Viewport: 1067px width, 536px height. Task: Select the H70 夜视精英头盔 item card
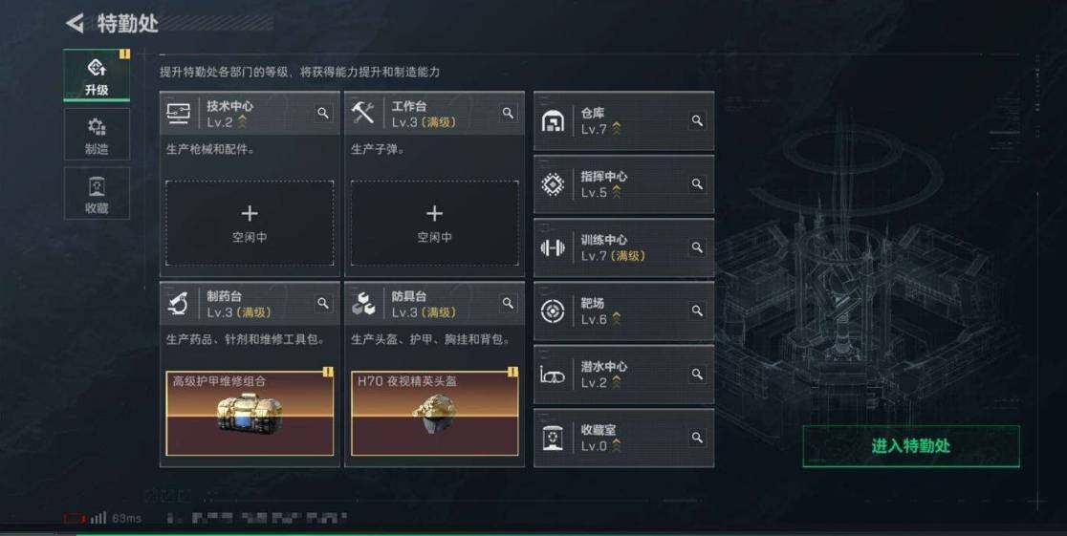[x=435, y=413]
